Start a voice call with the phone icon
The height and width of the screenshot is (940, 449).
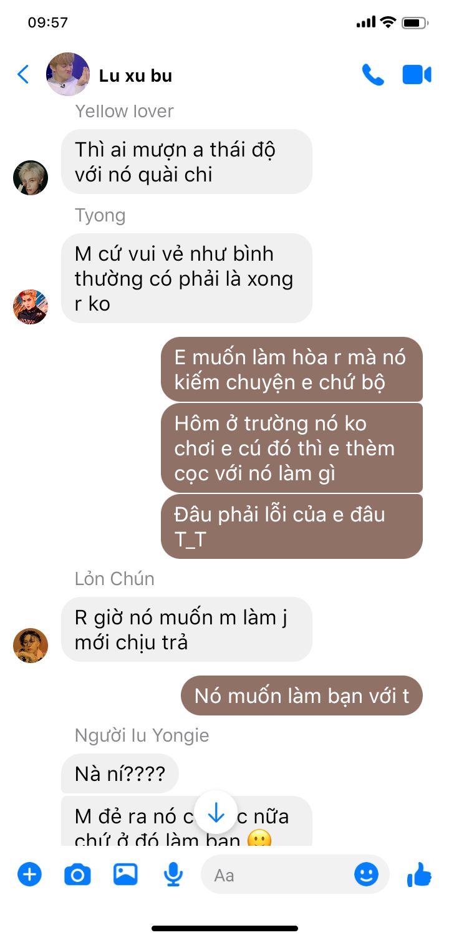click(x=373, y=75)
